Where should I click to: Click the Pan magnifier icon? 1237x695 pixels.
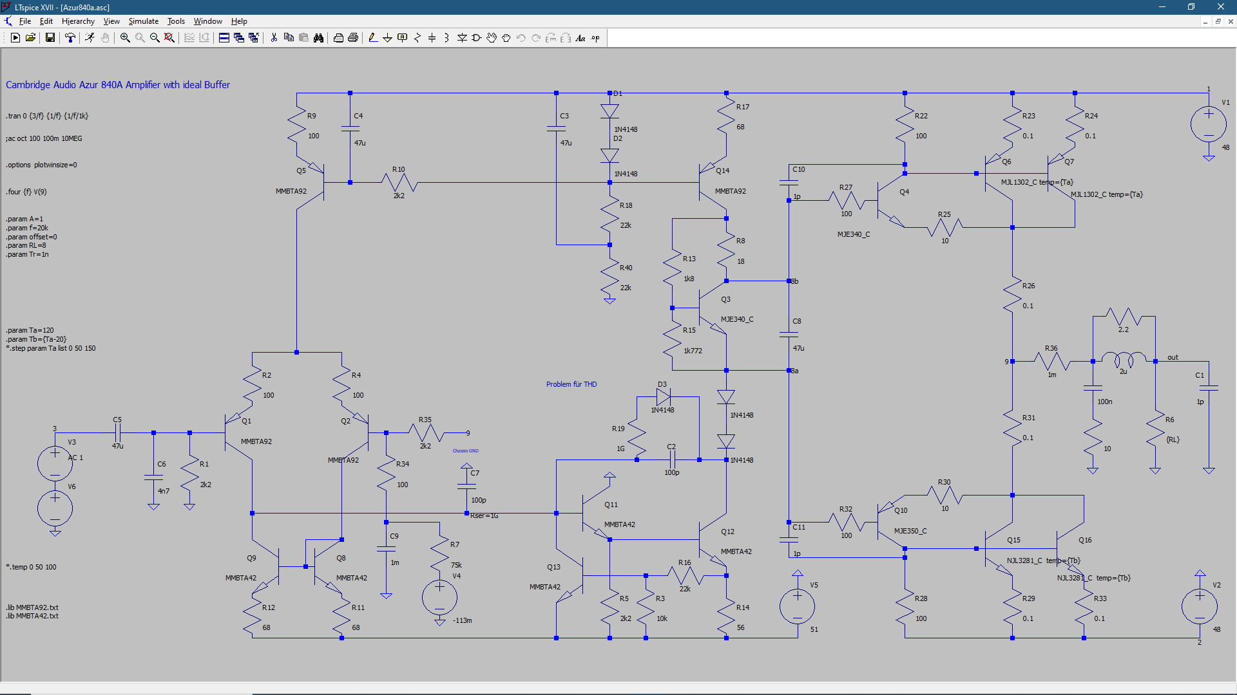coord(140,38)
